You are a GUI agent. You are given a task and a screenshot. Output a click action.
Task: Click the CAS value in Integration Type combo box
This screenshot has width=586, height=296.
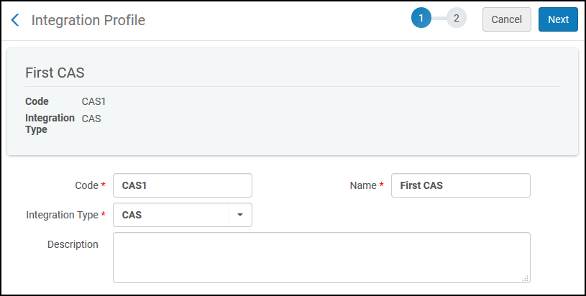coord(132,215)
